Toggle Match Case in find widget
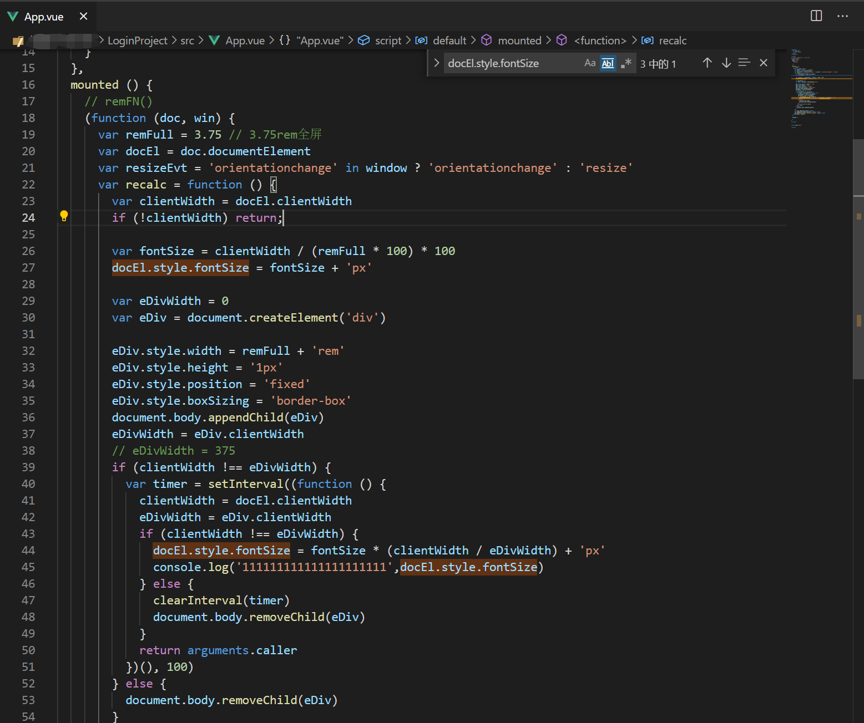Viewport: 864px width, 723px height. (x=590, y=63)
